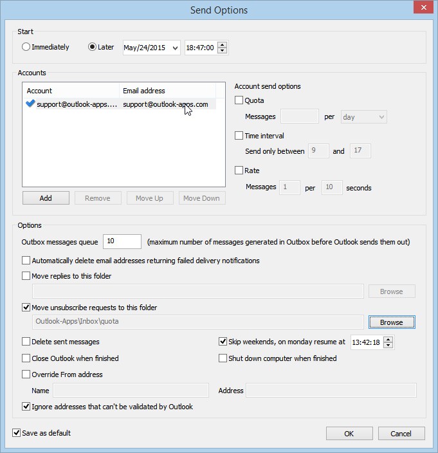Click the Outbox messages queue field
Image resolution: width=438 pixels, height=453 pixels.
(x=122, y=241)
